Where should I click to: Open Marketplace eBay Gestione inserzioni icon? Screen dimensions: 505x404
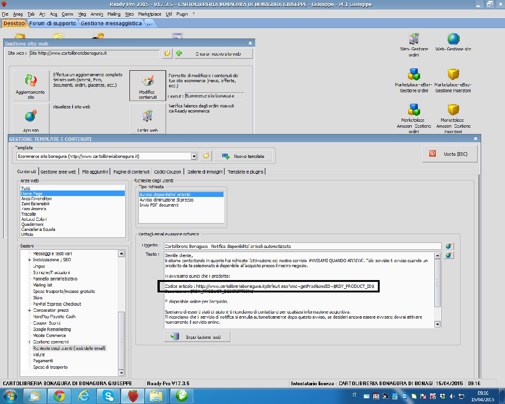pos(453,80)
